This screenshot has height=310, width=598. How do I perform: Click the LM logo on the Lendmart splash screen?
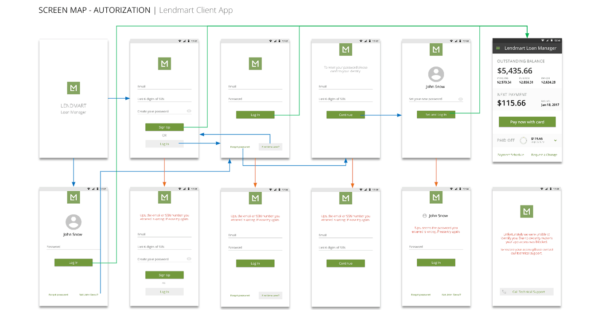(x=74, y=88)
